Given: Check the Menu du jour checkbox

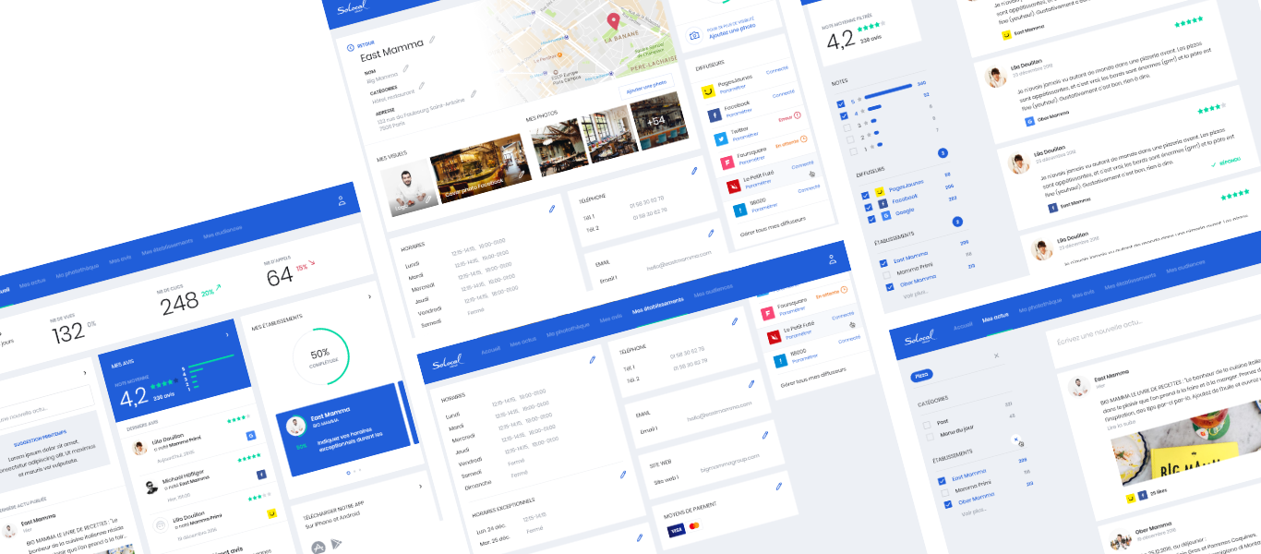Looking at the screenshot, I should tap(930, 438).
